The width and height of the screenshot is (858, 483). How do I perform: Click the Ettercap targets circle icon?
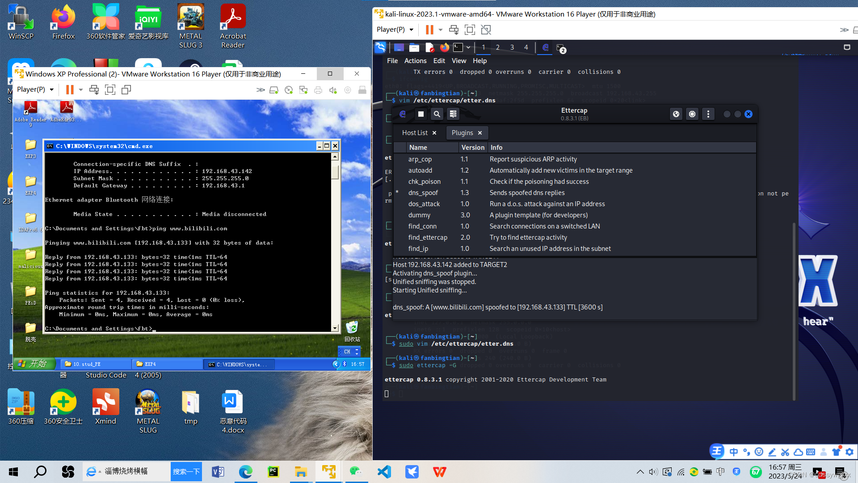click(692, 114)
